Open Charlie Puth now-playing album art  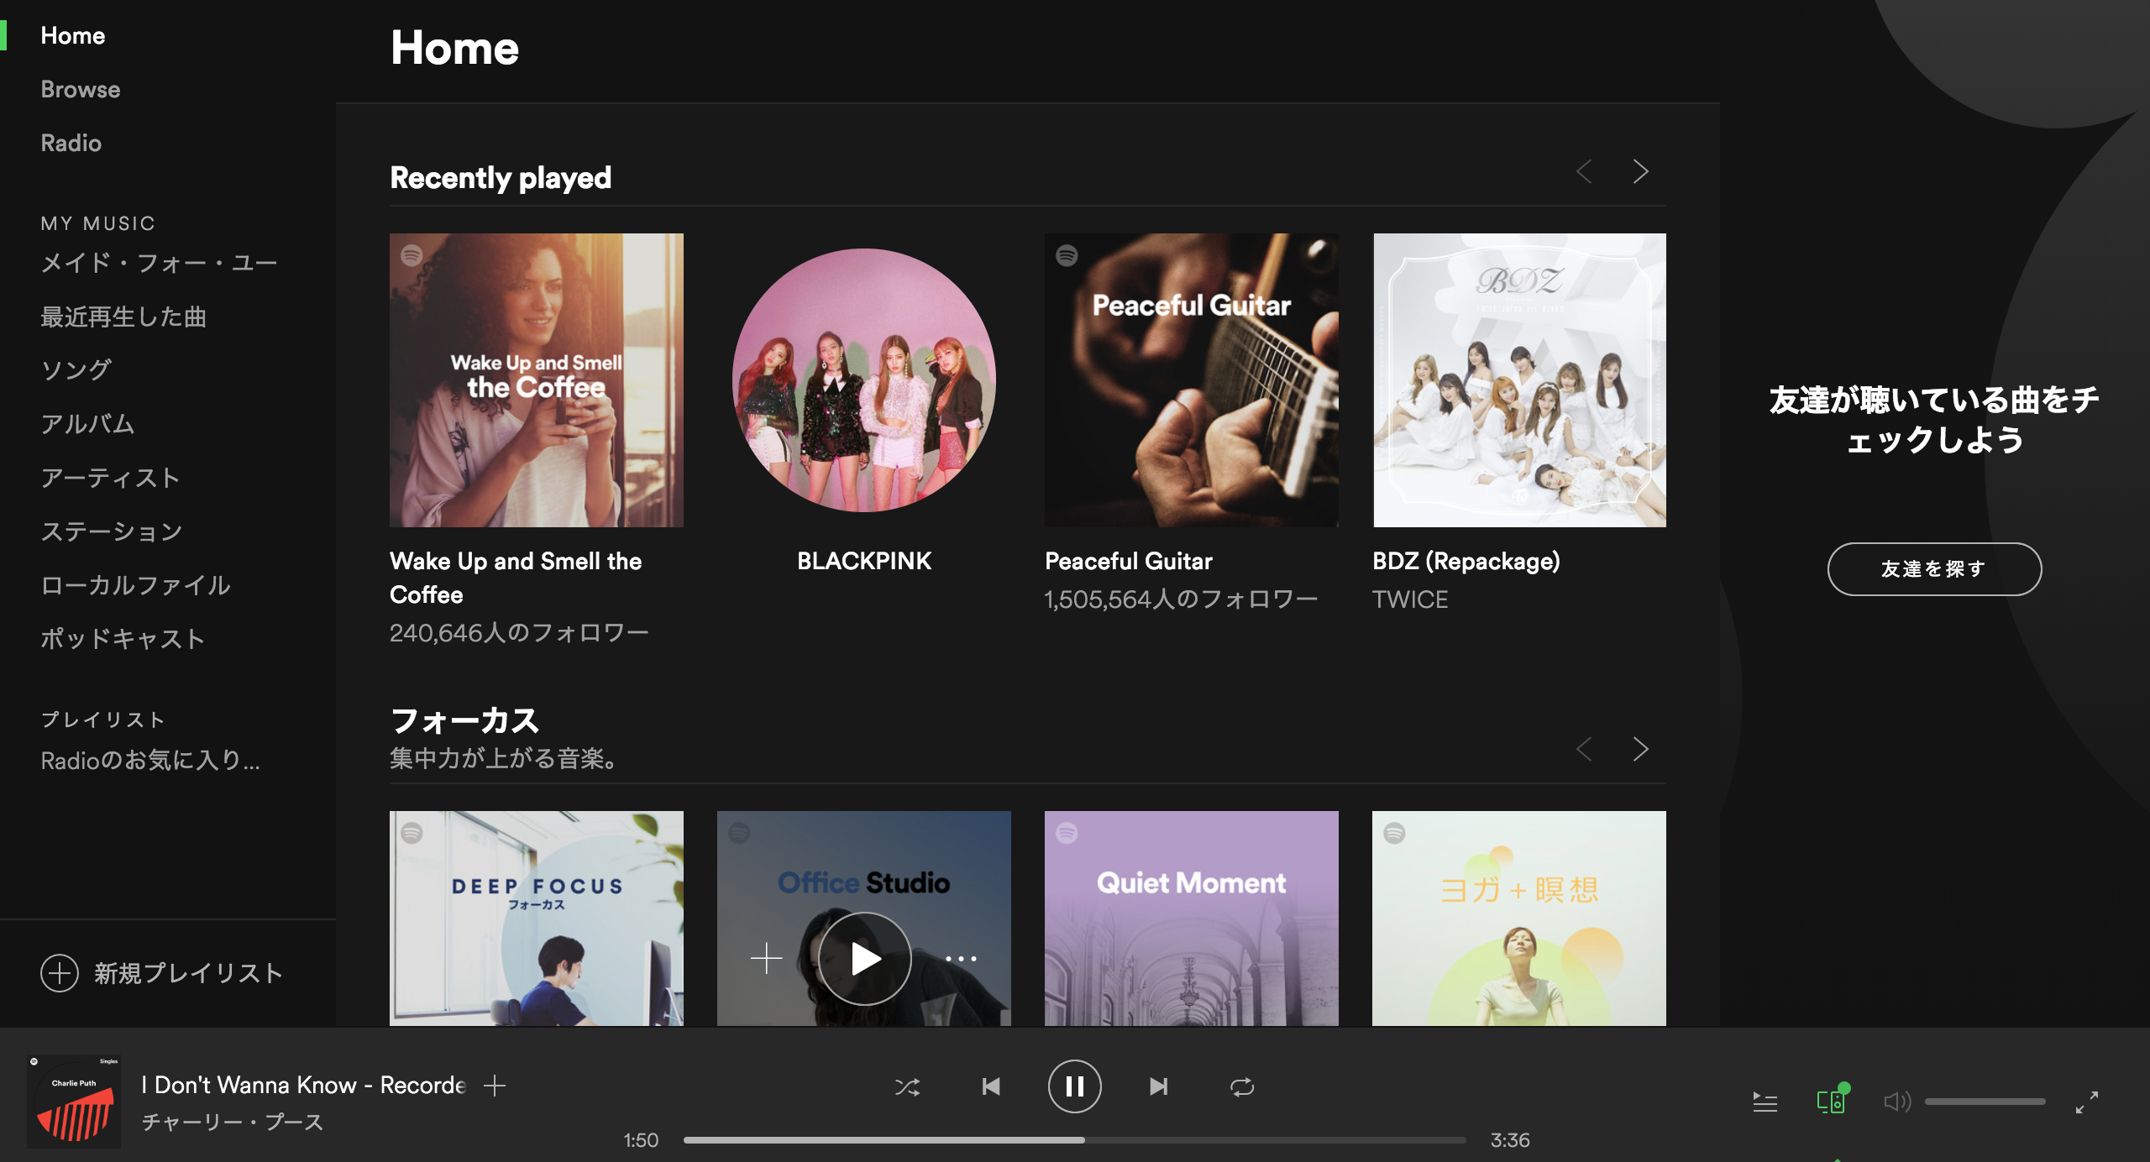pos(74,1101)
